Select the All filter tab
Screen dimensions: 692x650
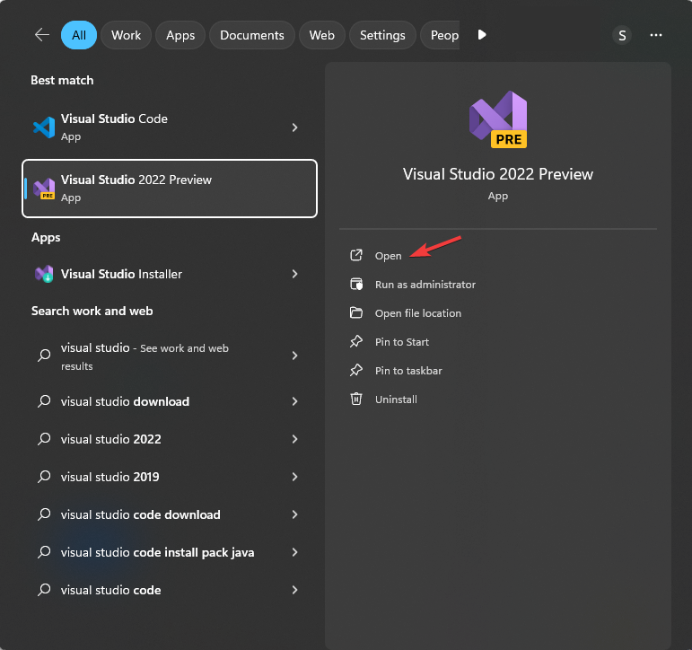coord(79,35)
